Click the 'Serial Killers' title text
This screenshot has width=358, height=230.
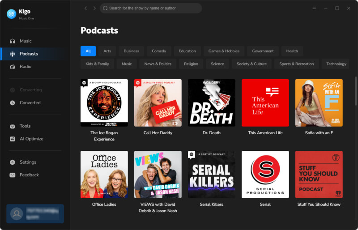[211, 204]
